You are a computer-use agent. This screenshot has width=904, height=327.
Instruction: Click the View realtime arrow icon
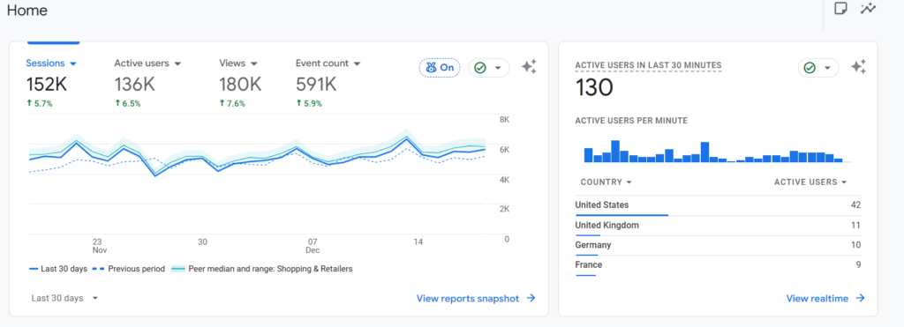tap(860, 298)
